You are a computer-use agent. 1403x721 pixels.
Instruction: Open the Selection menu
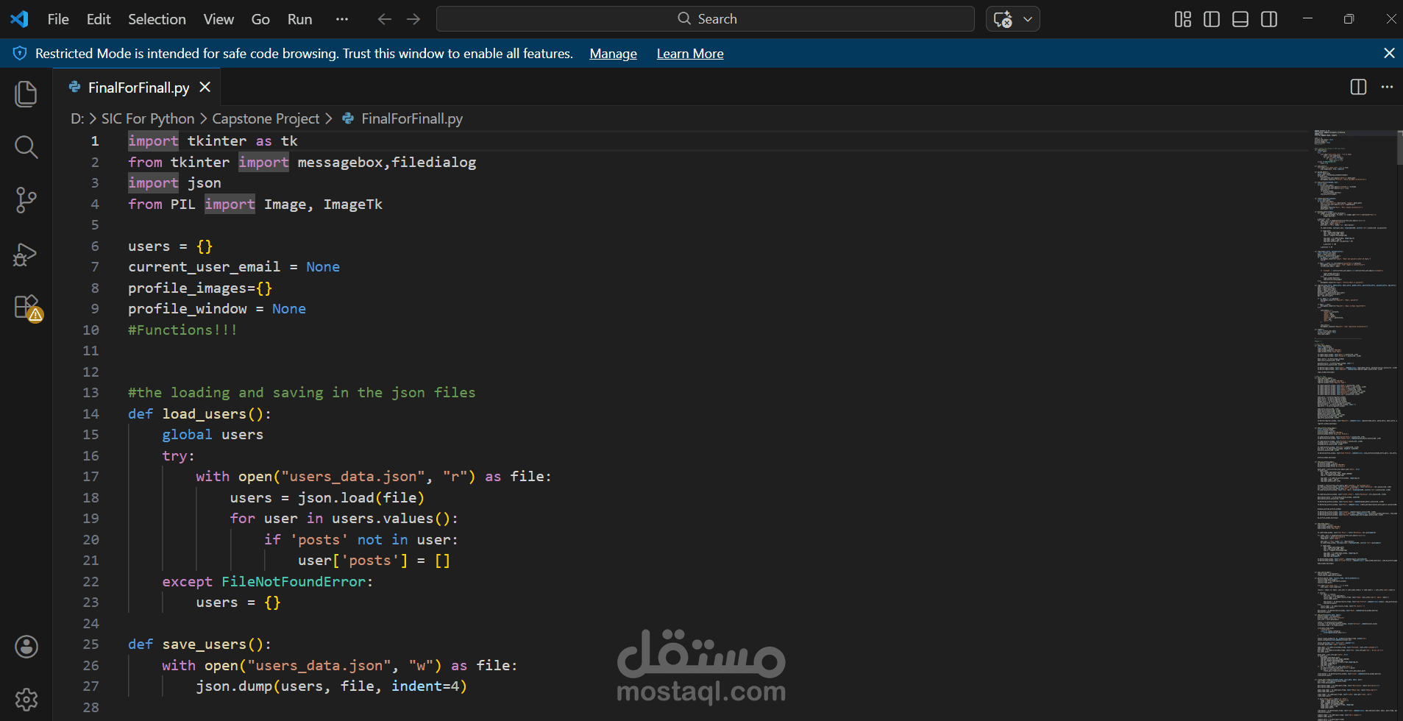click(157, 19)
